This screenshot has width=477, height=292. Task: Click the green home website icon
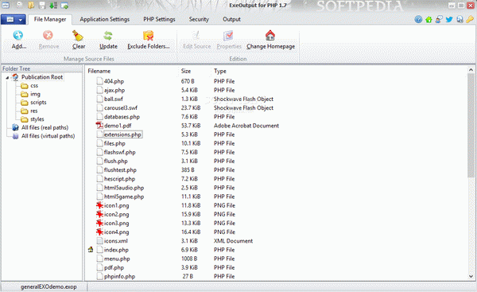pos(429,20)
